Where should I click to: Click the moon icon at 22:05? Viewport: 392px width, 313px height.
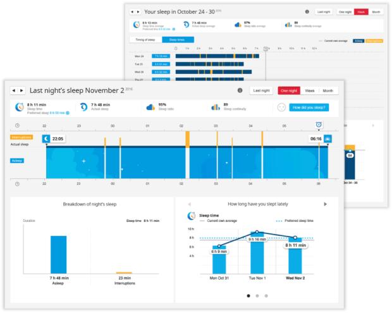pyautogui.click(x=46, y=138)
